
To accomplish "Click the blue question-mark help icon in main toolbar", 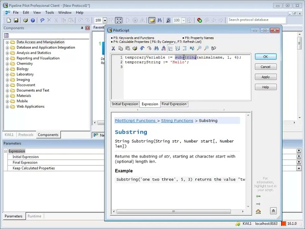I will (33, 20).
